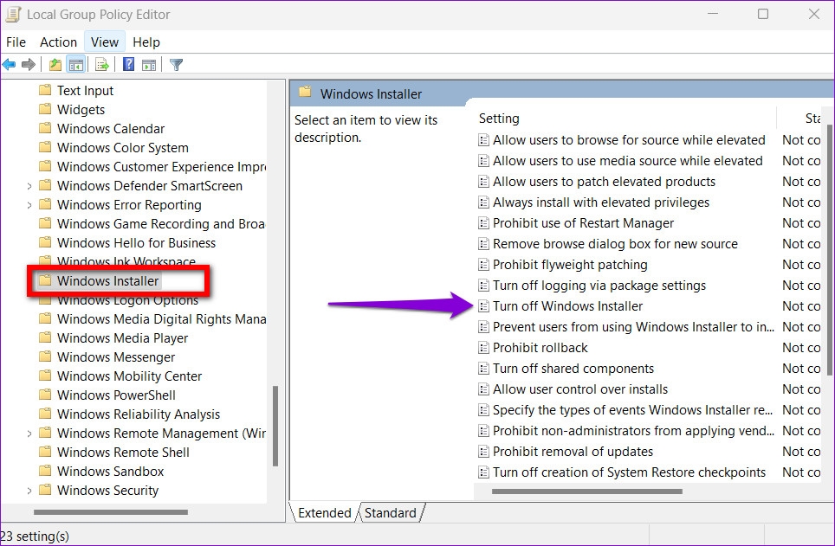
Task: Select Windows Hello for Business folder
Action: (136, 242)
